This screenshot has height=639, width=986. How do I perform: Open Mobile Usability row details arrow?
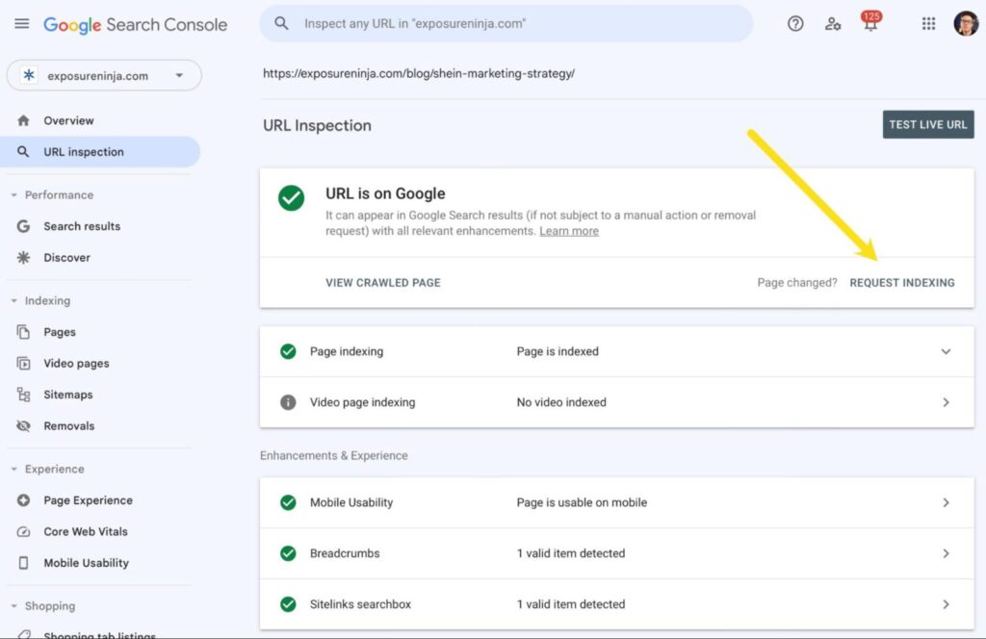(x=946, y=502)
